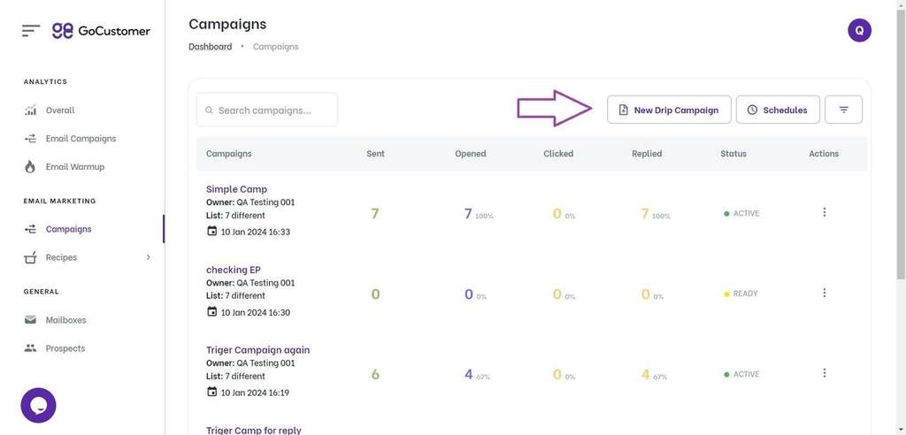
Task: Click sent count 7 for Simple Camp
Action: point(375,214)
